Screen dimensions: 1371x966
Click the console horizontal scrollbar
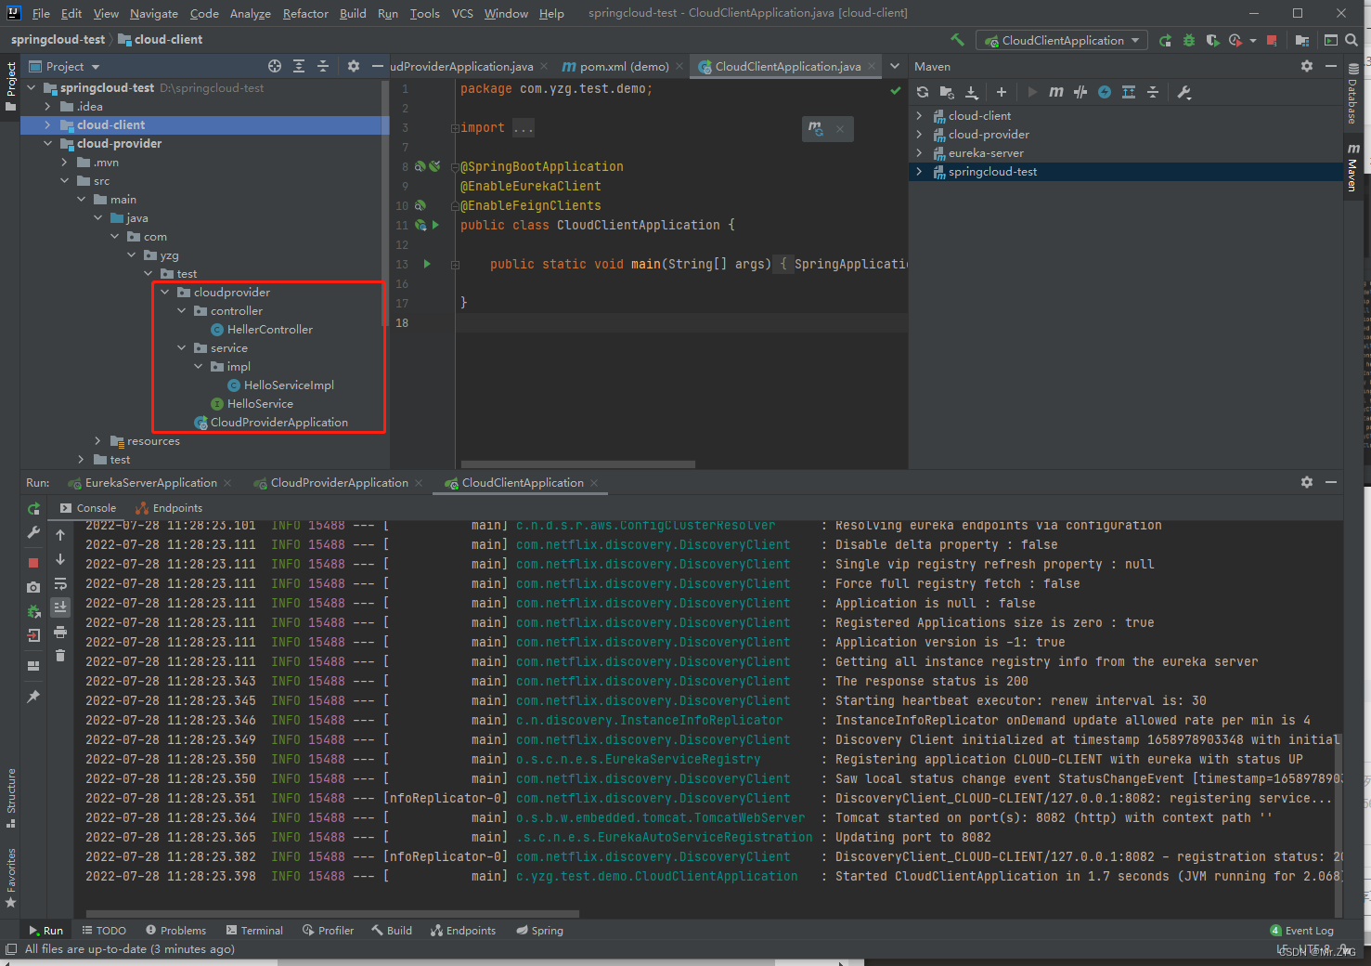tap(332, 913)
